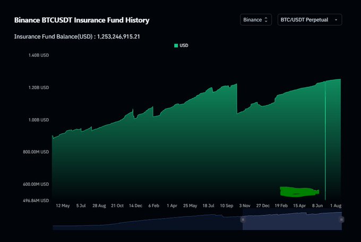
Task: Click the highlighted range selection window
Action: click(292, 219)
